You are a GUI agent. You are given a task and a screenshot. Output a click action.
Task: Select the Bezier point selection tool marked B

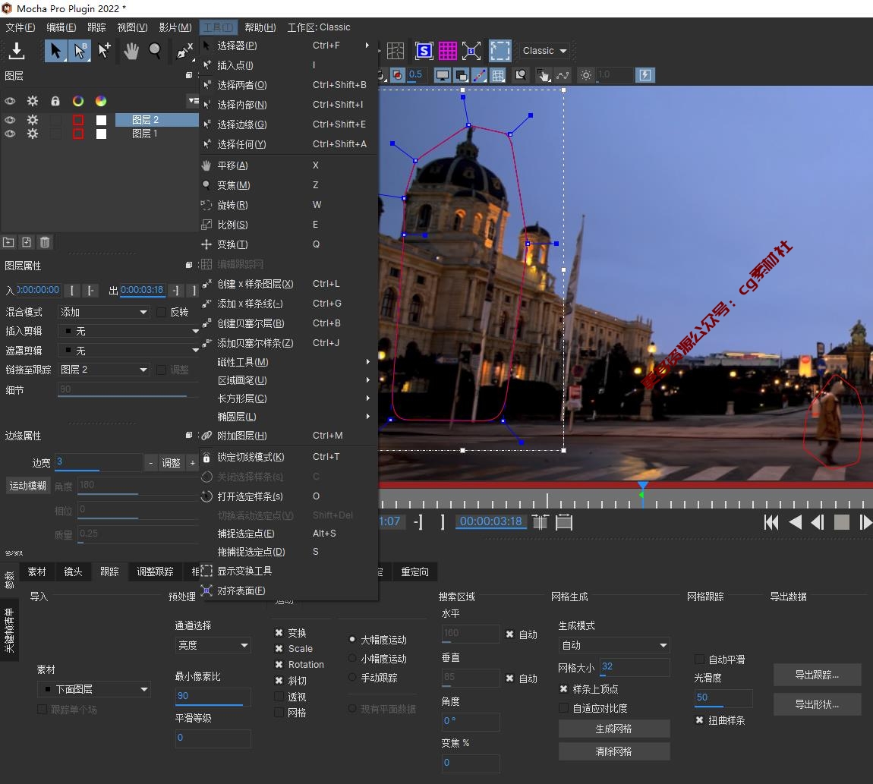tap(80, 51)
